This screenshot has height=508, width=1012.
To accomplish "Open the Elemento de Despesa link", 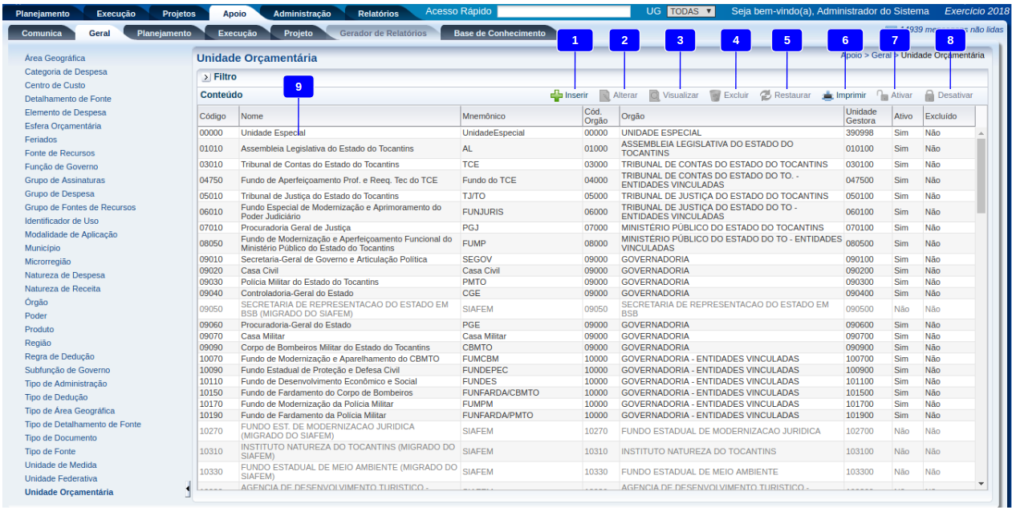I will click(x=65, y=112).
